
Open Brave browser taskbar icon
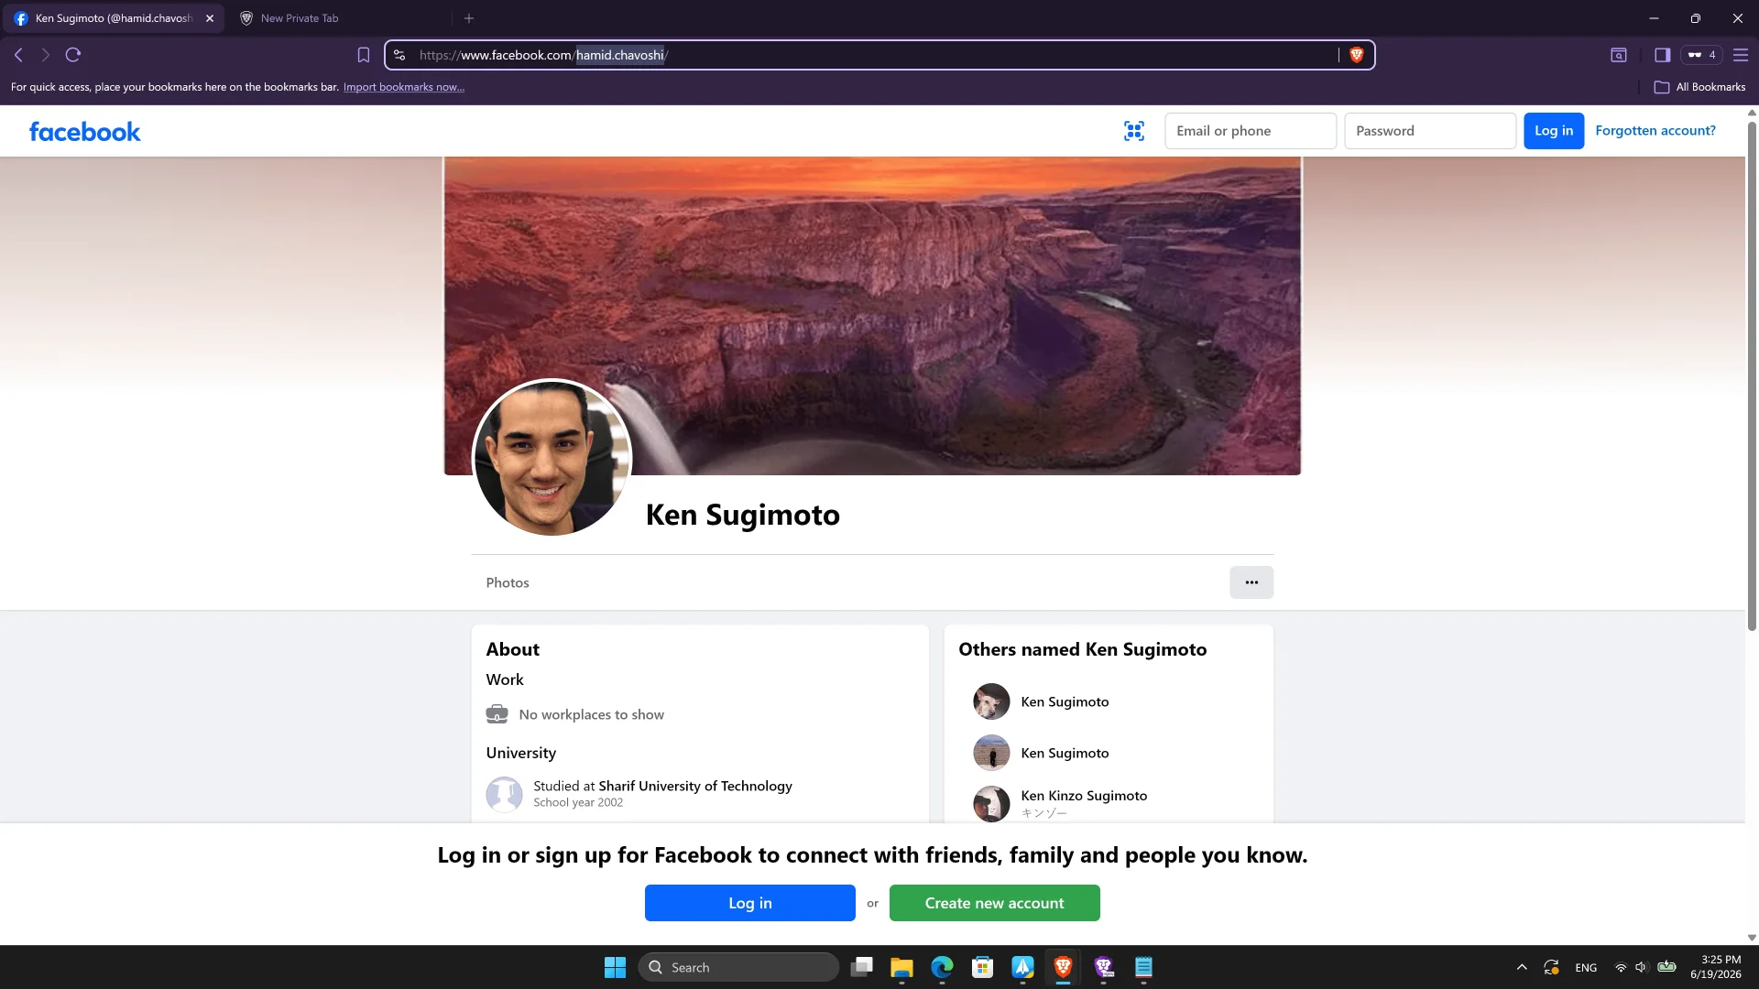pos(1063,967)
